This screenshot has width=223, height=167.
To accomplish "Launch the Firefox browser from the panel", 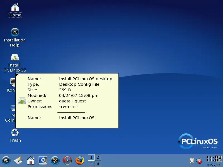I will click(x=80, y=161).
